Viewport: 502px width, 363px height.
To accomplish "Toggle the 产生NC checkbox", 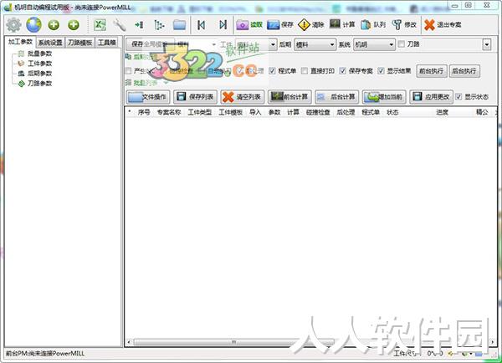I will (x=129, y=71).
